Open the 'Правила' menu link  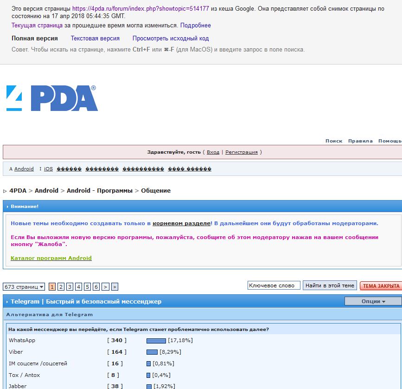click(x=360, y=141)
